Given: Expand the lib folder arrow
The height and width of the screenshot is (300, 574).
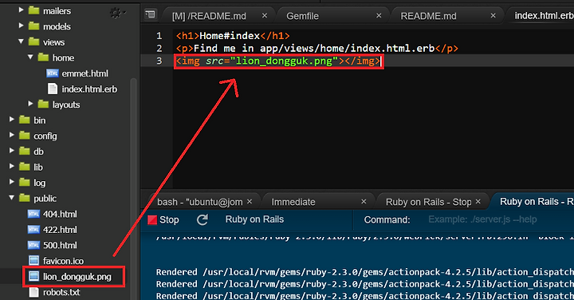Looking at the screenshot, I should (x=12, y=166).
